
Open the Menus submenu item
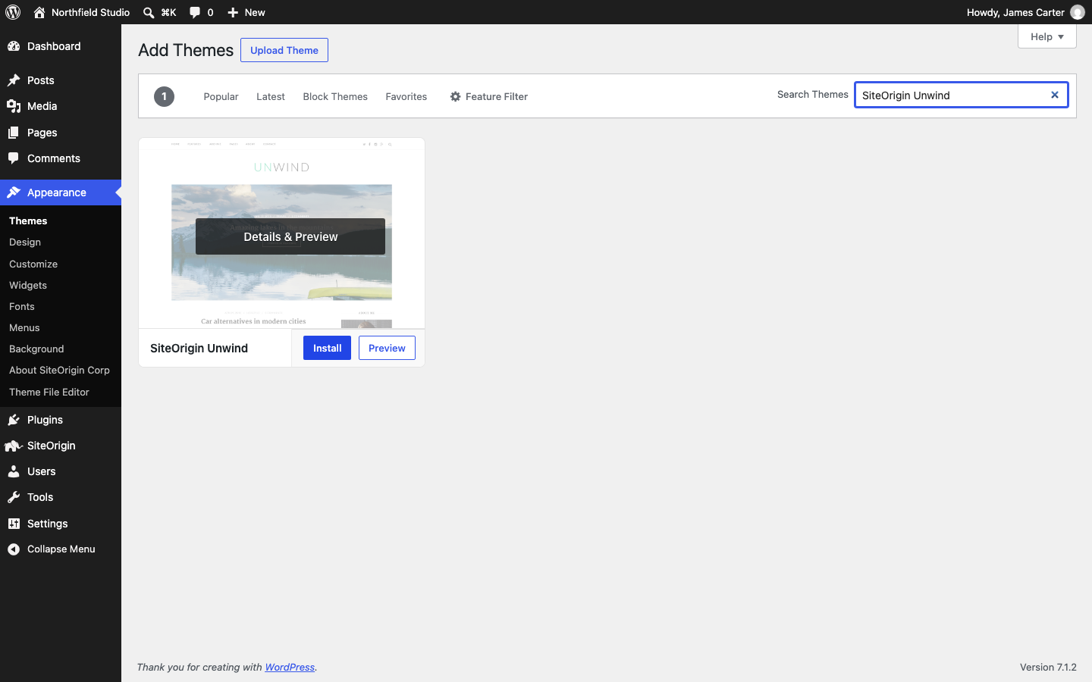[24, 327]
